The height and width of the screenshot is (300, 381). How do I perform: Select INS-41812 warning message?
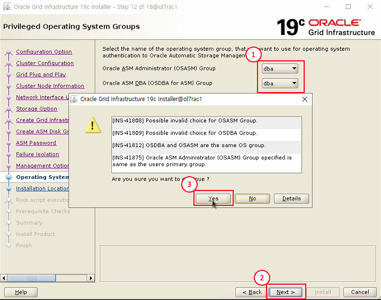[207, 147]
